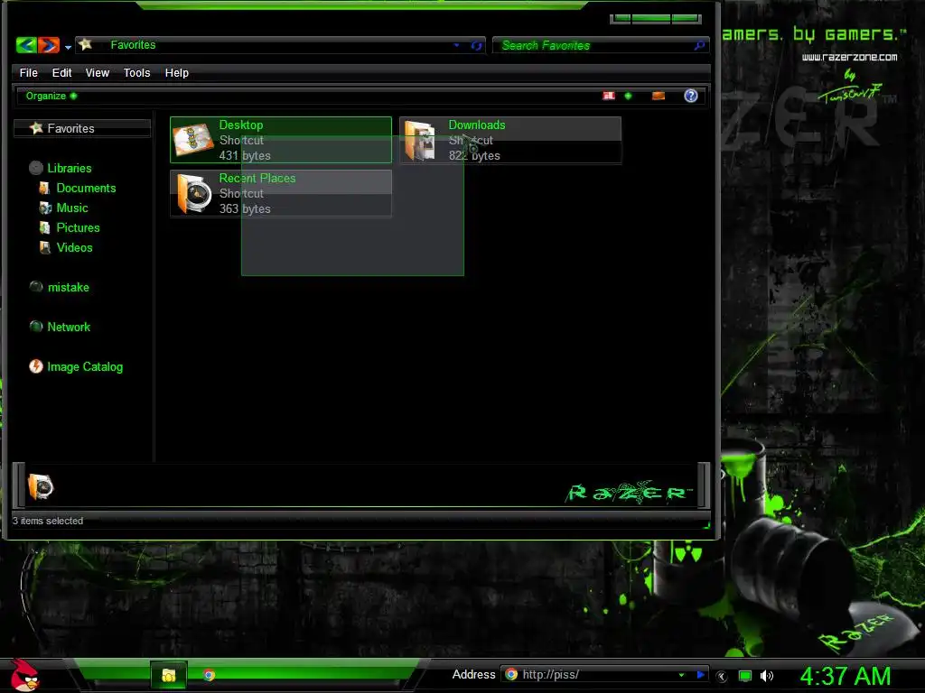Click the Favorites star icon in the sidebar
925x693 pixels.
tap(36, 128)
